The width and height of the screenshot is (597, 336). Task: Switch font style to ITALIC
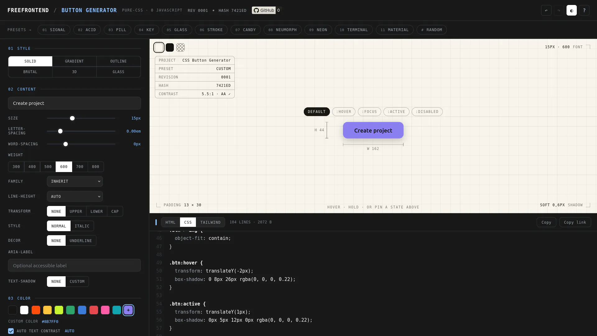pos(82,226)
